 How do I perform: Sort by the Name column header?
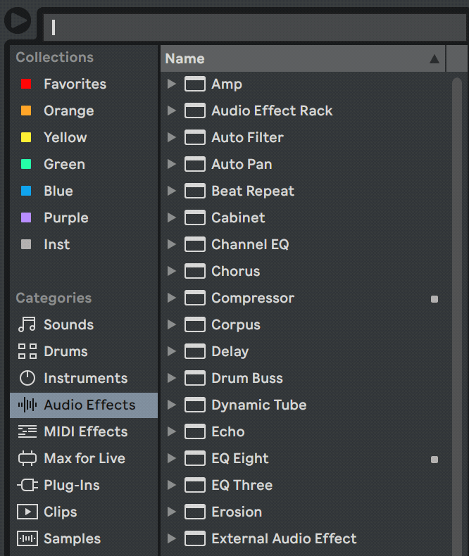coord(296,58)
